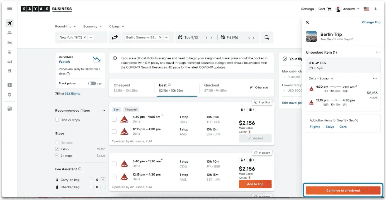Viewport: 386px width, 200px height.
Task: Decrease Carry-on bag count
Action: click(x=91, y=180)
